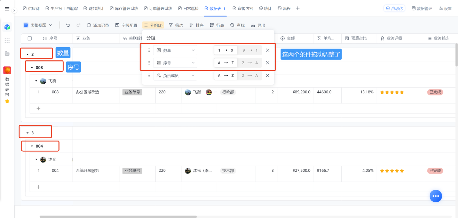The width and height of the screenshot is (458, 218).
Task: Click 添加记录 in the toolbar
Action: [98, 25]
